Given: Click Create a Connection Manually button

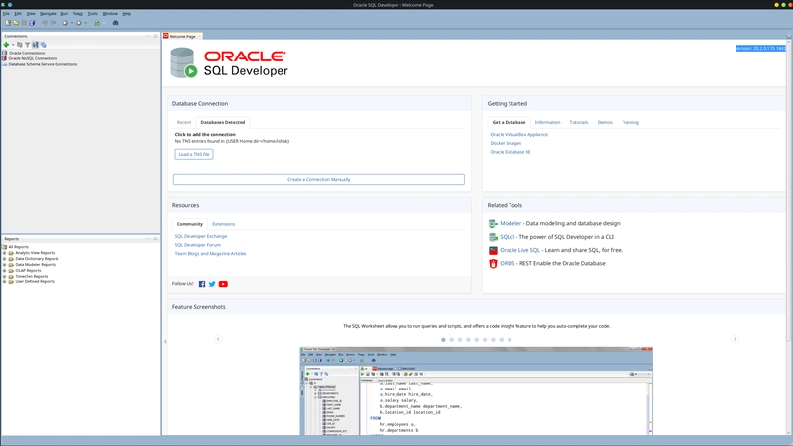Looking at the screenshot, I should pyautogui.click(x=318, y=180).
